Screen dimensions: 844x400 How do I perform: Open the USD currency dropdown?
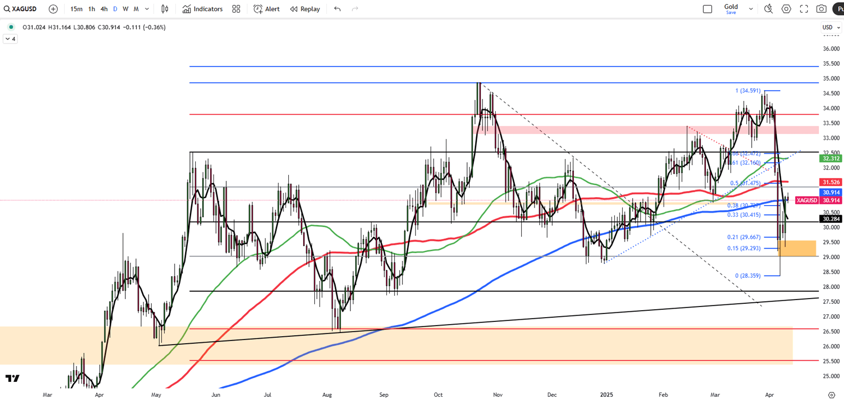(x=831, y=27)
